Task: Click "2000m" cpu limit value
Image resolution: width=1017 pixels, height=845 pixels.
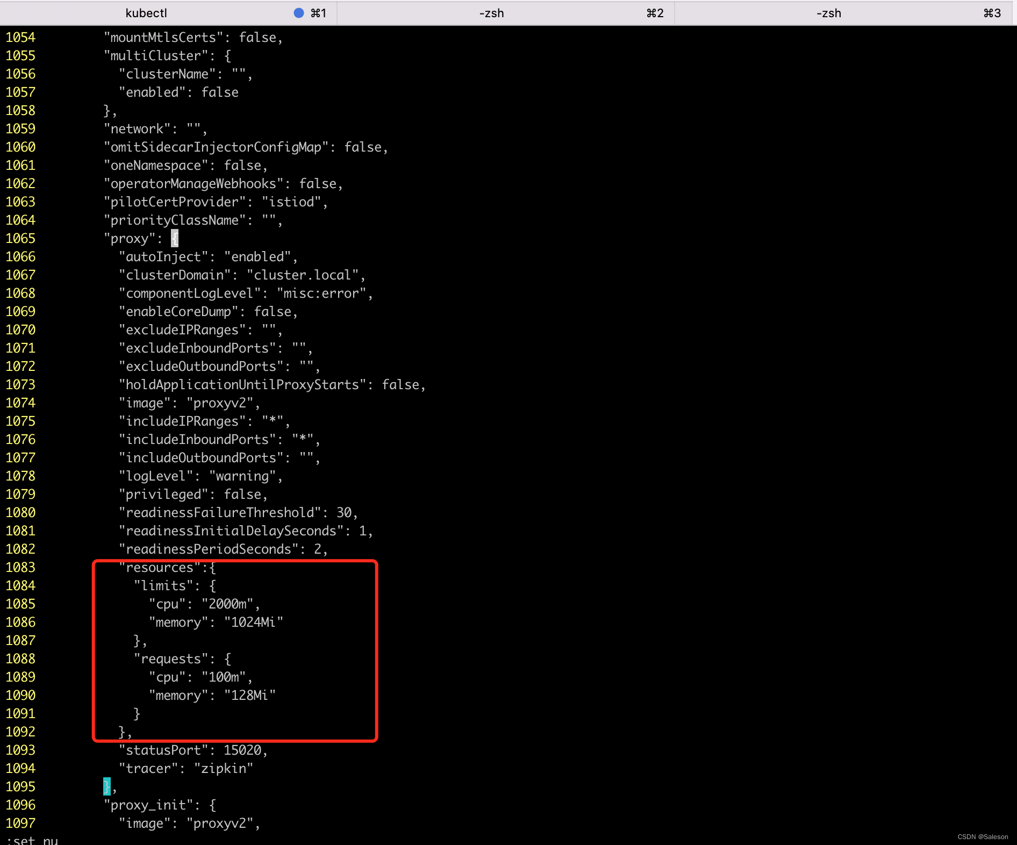Action: (227, 604)
